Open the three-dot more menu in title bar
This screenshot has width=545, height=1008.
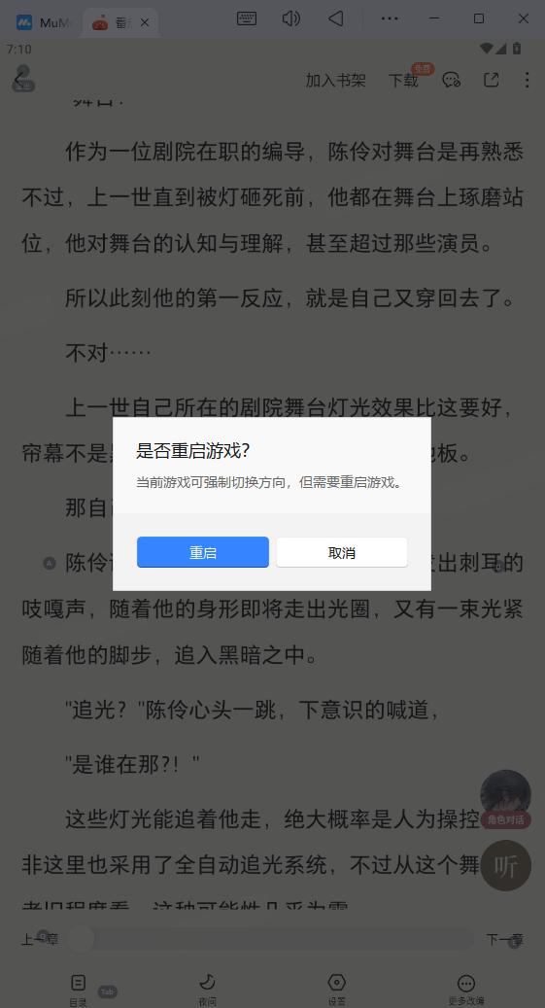[x=390, y=18]
